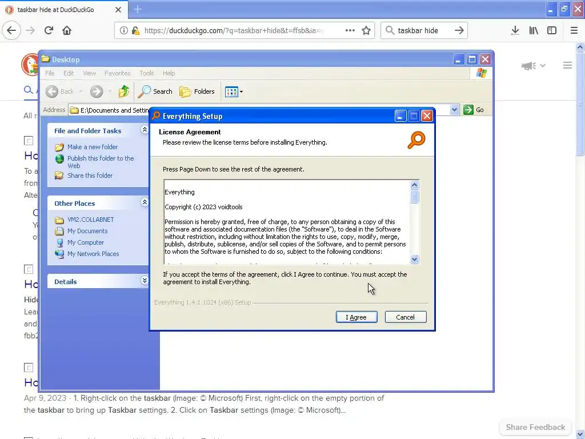The height and width of the screenshot is (439, 585).
Task: Open the Edit menu in Desktop window
Action: click(x=69, y=73)
